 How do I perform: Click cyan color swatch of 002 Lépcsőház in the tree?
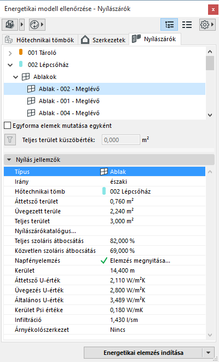coord(21,64)
